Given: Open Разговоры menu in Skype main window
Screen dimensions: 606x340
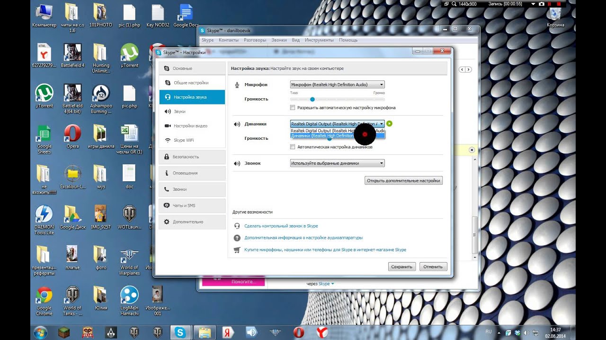Looking at the screenshot, I should [x=255, y=40].
